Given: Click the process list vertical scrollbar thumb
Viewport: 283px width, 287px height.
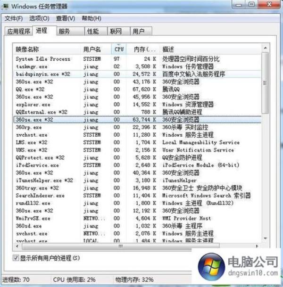Looking at the screenshot, I should pos(265,83).
